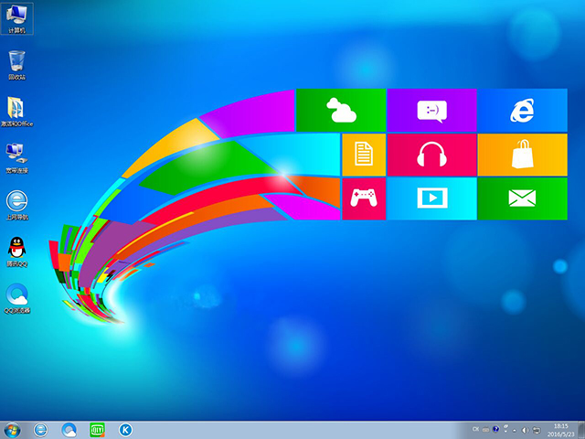Open the volume speaker tray icon
The image size is (585, 439).
[526, 430]
